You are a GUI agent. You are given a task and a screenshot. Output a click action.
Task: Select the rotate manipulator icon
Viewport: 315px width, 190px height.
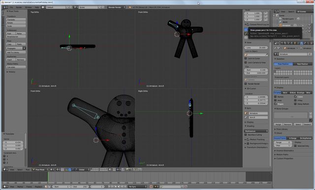tap(73, 169)
